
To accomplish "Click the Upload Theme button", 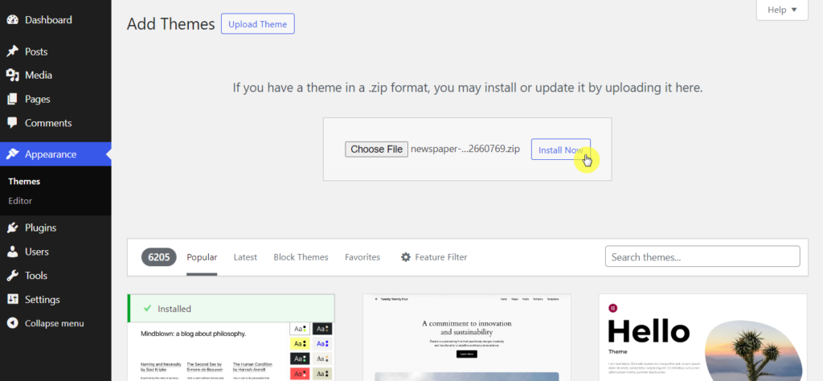I will pyautogui.click(x=258, y=24).
